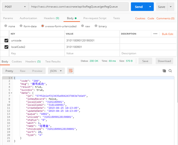Click the wrap lines icon button
The image size is (178, 145).
pos(71,71)
